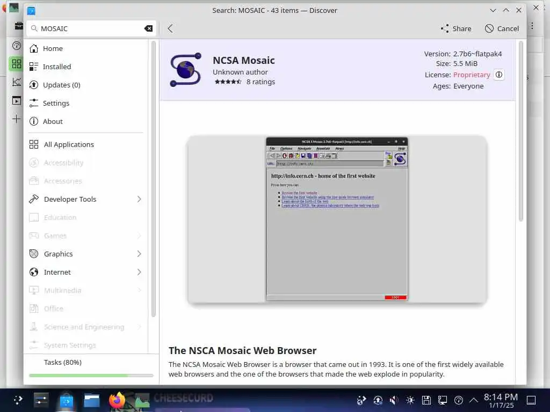This screenshot has height=412, width=550.
Task: Cancel the installation
Action: [502, 28]
